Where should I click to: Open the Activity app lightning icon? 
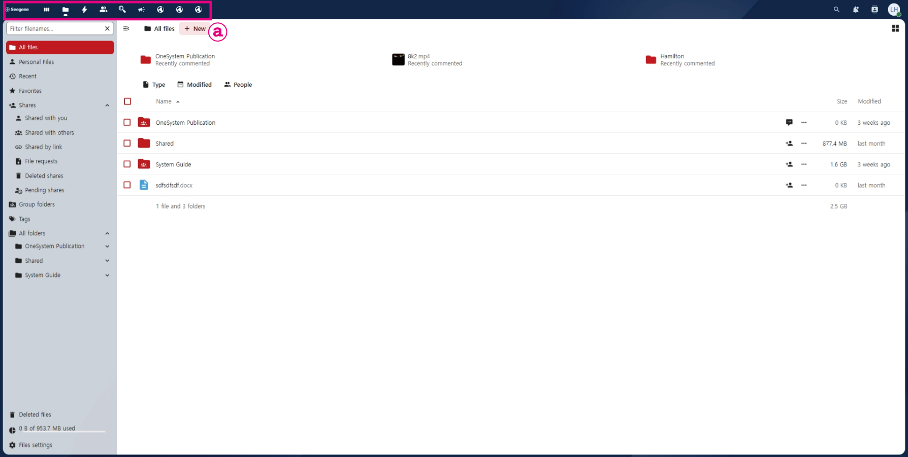pyautogui.click(x=84, y=10)
